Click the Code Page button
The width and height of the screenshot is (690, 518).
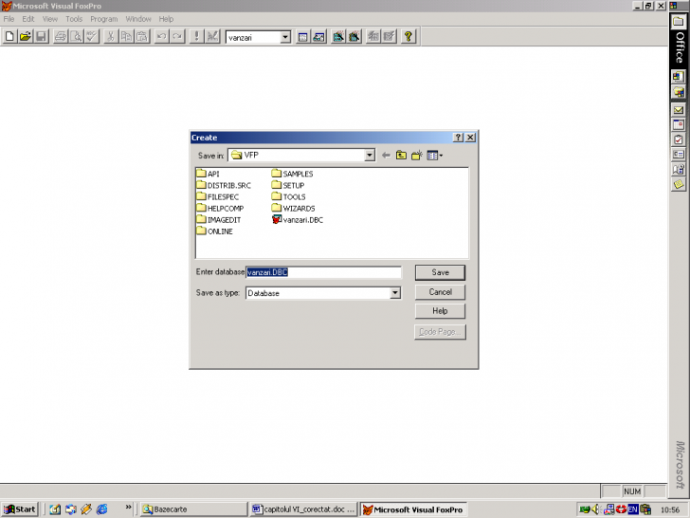pos(440,332)
